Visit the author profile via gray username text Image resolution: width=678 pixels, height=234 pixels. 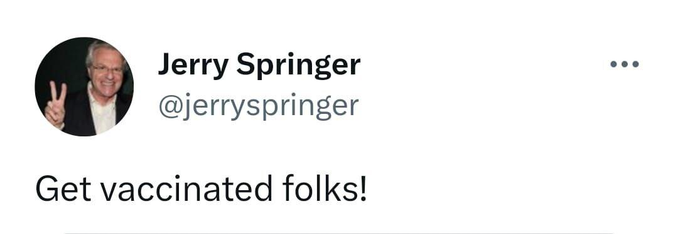pyautogui.click(x=259, y=106)
